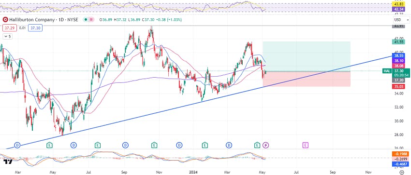Click the TradingView logo
Image resolution: width=411 pixels, height=175 pixels.
(x=8, y=162)
